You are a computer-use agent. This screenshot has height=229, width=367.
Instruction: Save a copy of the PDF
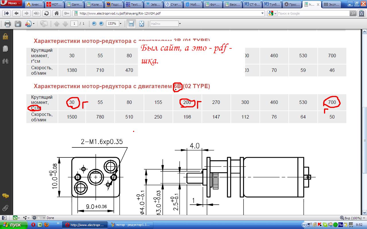[x=18, y=24]
